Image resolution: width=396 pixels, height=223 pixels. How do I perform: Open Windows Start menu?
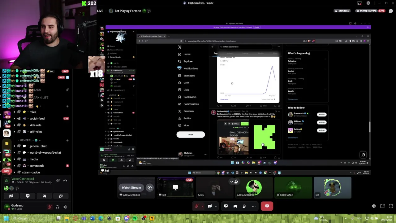pos(6,218)
